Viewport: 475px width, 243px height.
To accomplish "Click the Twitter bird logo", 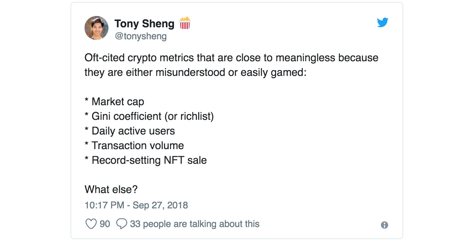I will (383, 22).
